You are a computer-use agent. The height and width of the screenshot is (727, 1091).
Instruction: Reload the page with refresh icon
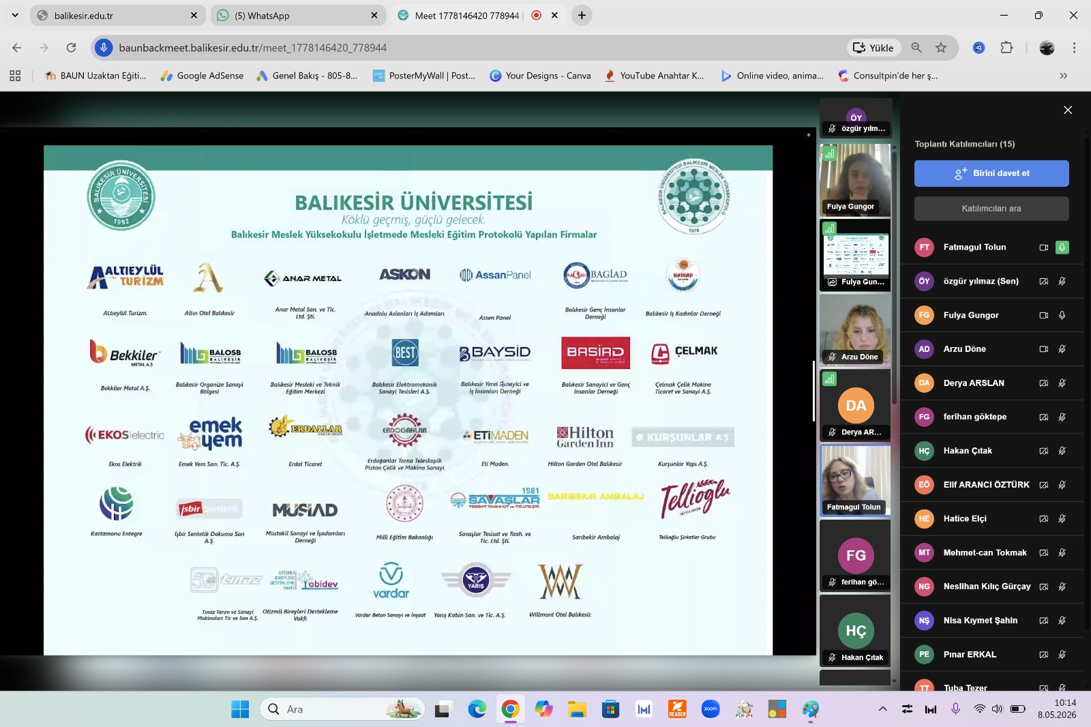(71, 48)
